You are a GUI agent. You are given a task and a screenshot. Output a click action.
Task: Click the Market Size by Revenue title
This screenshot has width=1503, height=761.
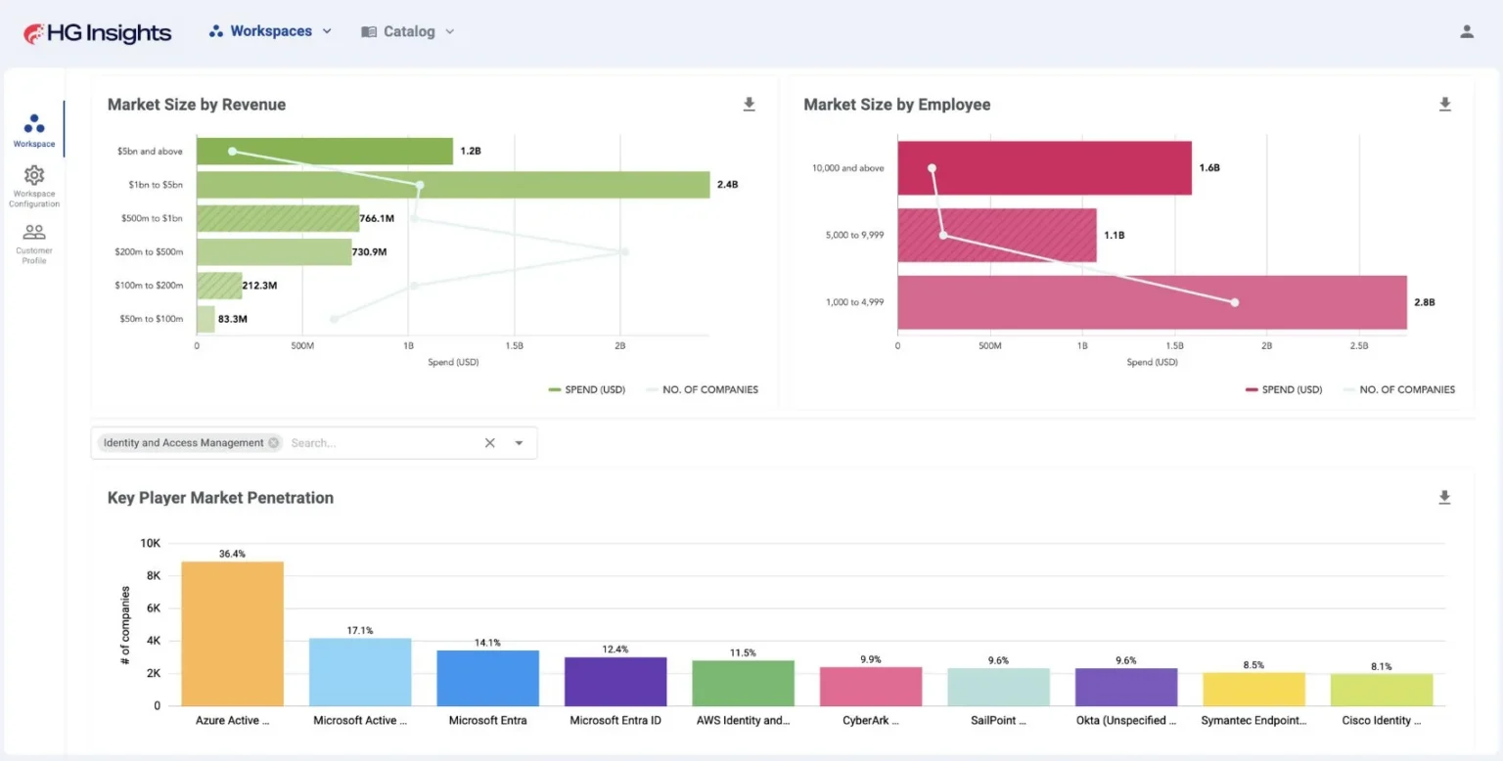(x=197, y=105)
